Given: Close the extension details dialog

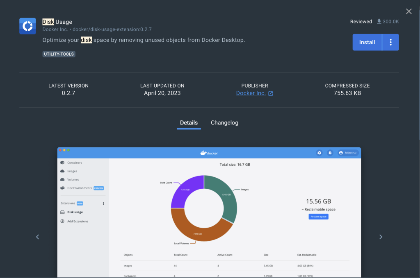Looking at the screenshot, I should 409,11.
